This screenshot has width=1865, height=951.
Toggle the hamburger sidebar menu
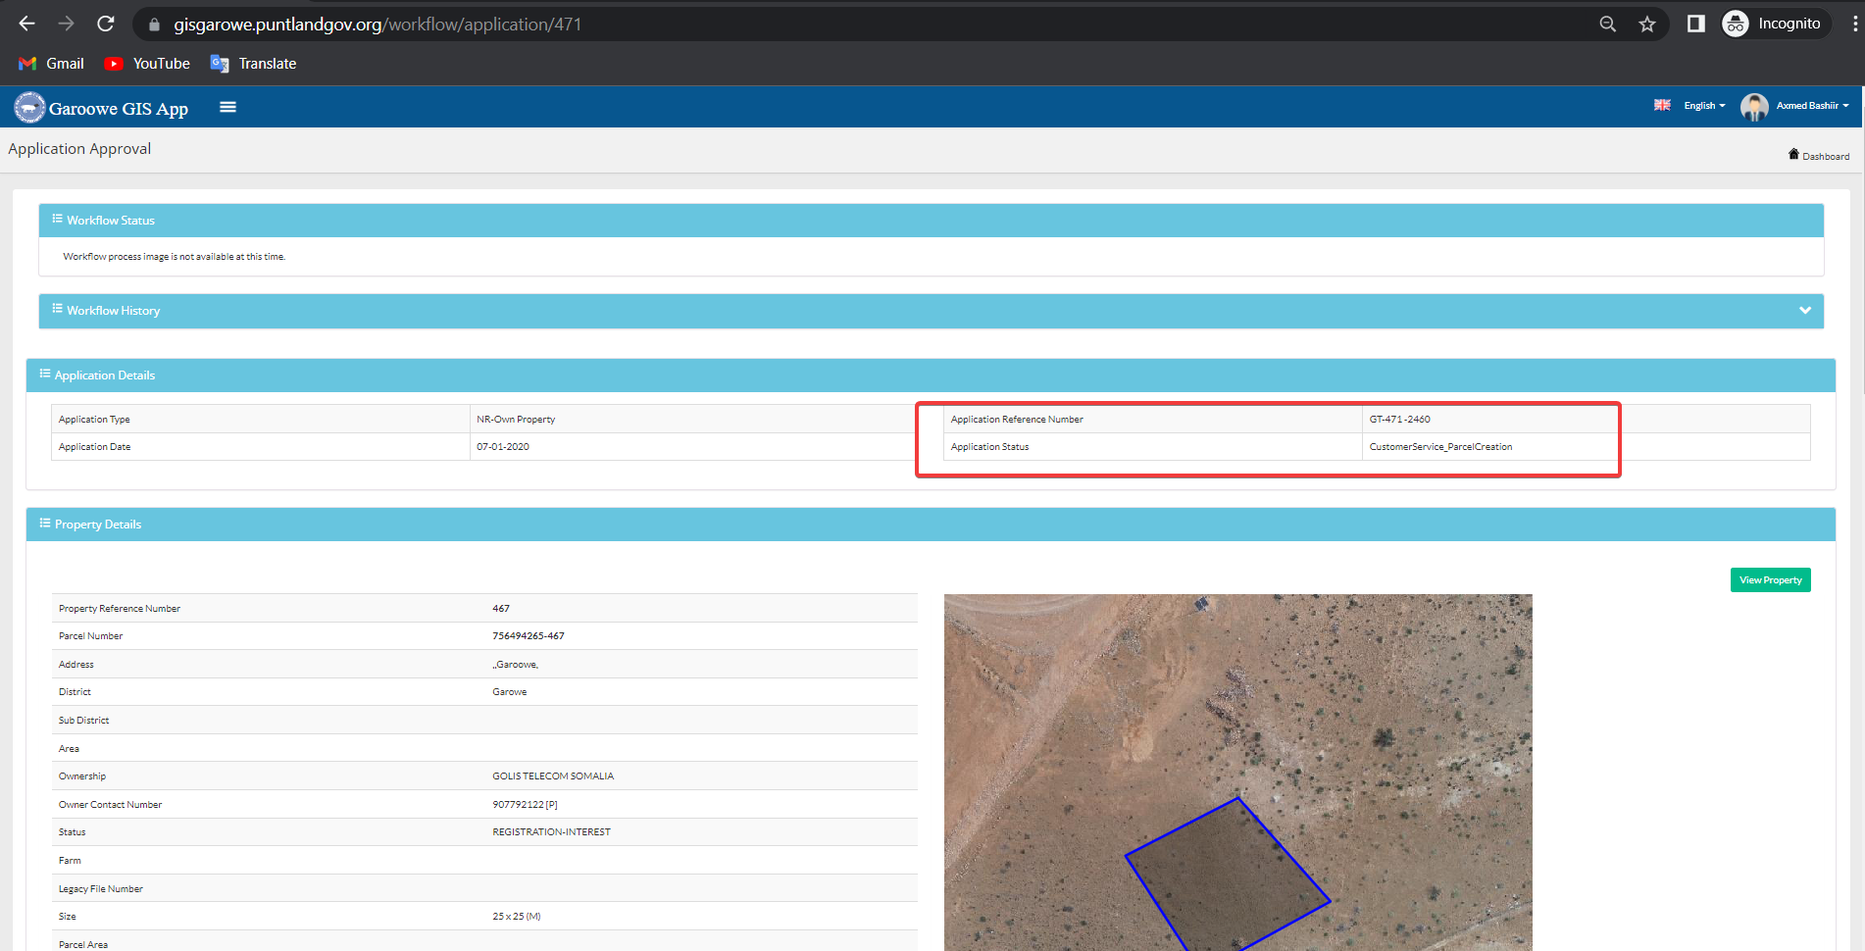click(x=227, y=107)
